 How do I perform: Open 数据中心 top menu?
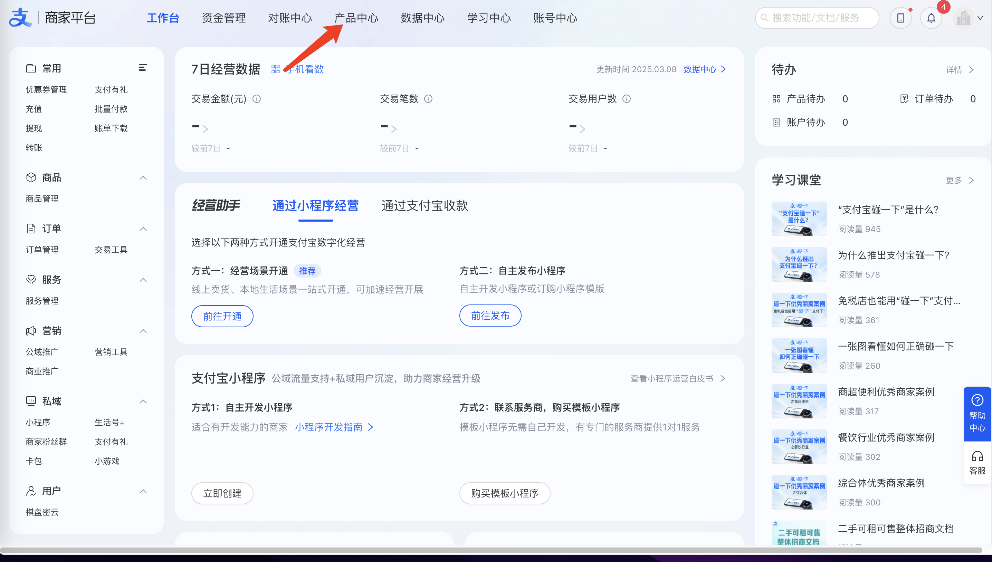422,18
